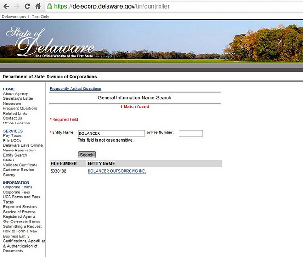Reload the page with the refresh icon
The image size is (303, 257).
click(x=27, y=6)
